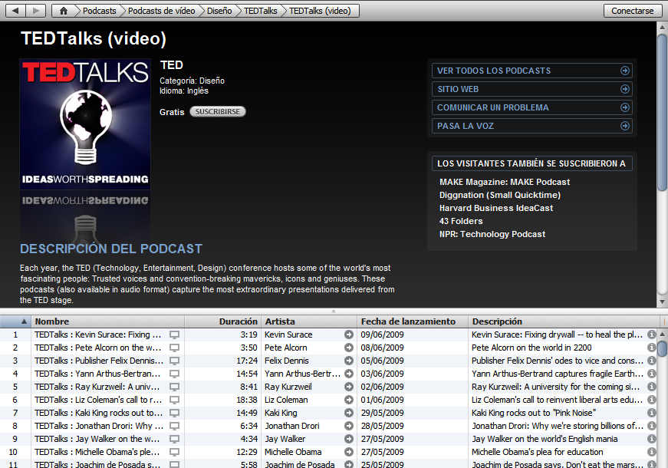This screenshot has height=468, width=668.
Task: Navigate to TEDTalks breadcrumb
Action: [260, 11]
